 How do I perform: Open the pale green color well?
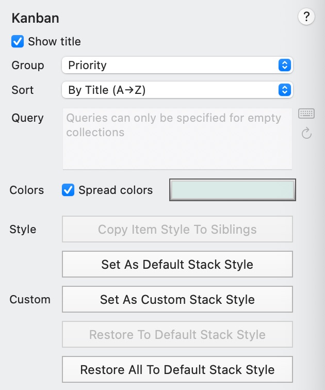(233, 190)
